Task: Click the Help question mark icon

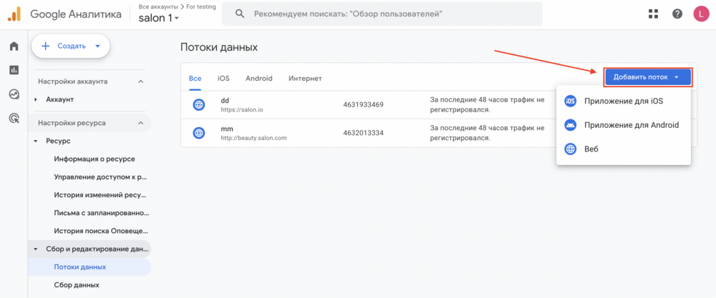Action: pos(677,14)
